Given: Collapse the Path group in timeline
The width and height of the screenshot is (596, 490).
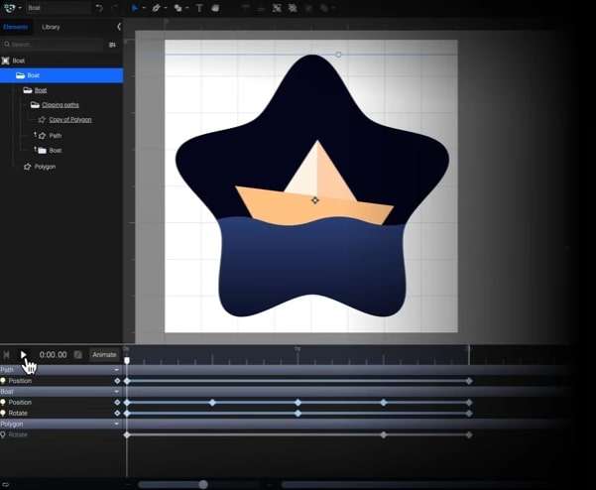Looking at the screenshot, I should (x=117, y=370).
